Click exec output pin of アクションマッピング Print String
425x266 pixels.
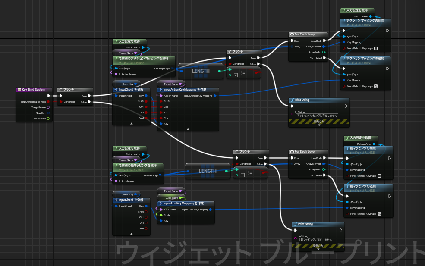[x=346, y=106]
